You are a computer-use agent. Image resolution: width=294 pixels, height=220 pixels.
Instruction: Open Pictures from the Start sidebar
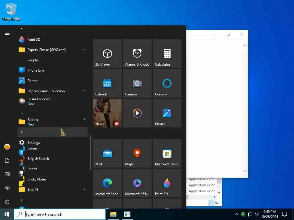pos(7,174)
